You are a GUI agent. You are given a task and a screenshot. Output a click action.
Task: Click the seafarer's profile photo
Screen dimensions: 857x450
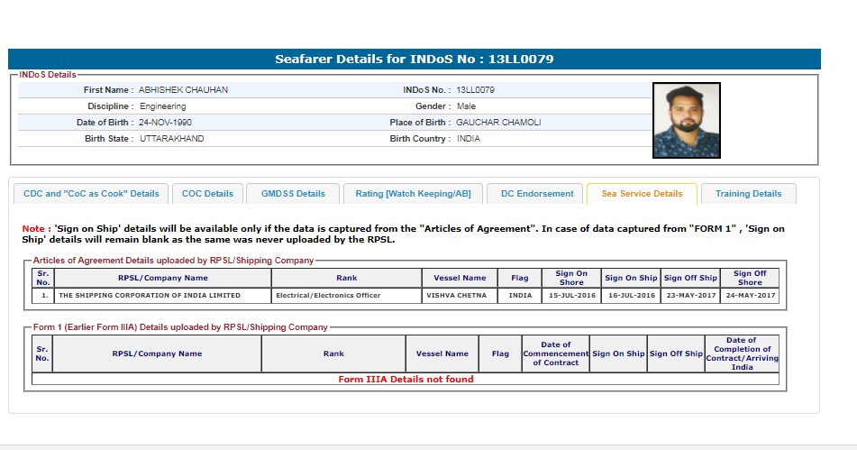coord(686,120)
